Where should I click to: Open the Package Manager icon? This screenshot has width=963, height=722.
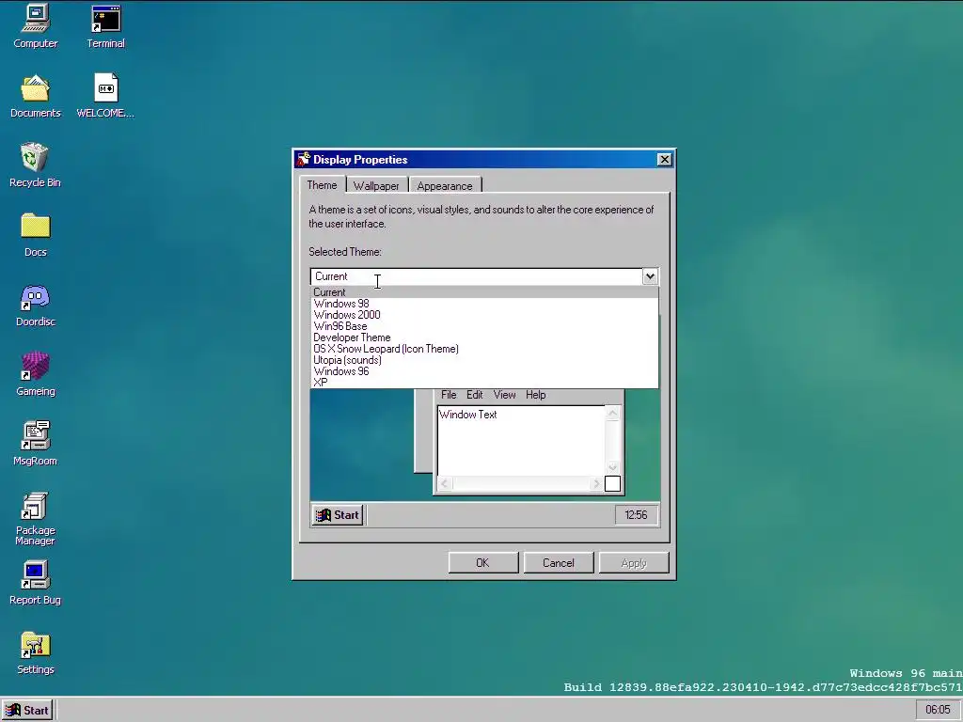click(35, 518)
